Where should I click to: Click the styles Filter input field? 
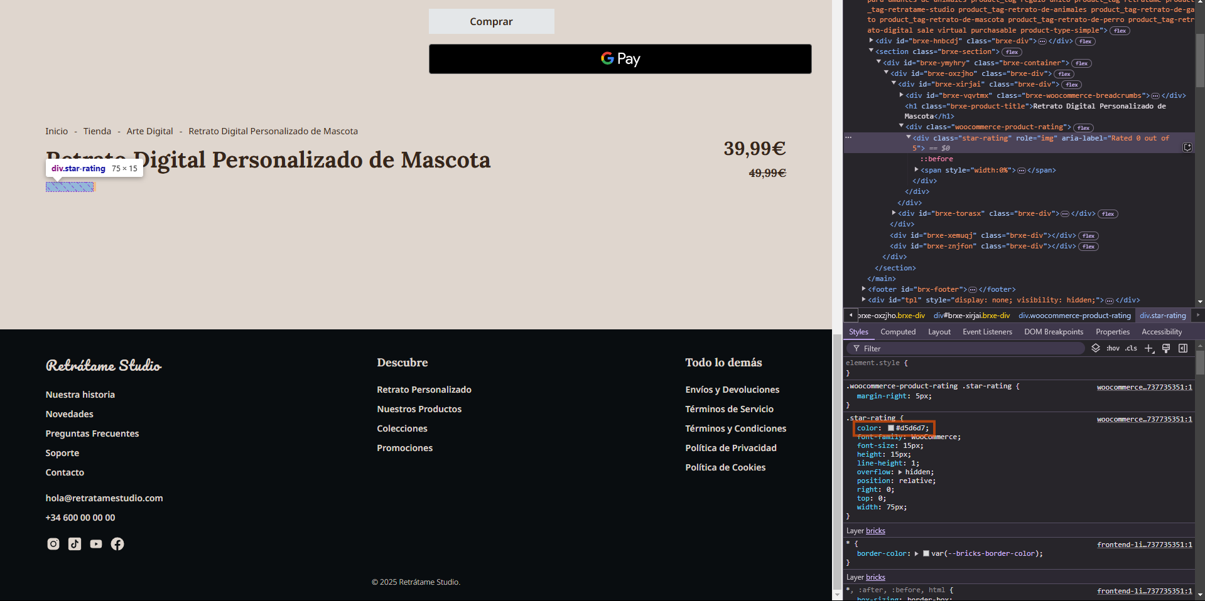tap(967, 348)
